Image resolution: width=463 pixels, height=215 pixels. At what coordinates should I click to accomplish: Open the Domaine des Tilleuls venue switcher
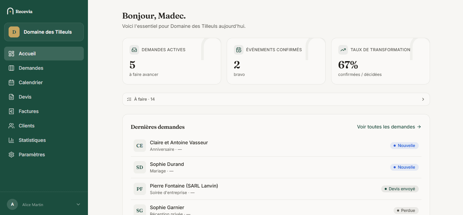coord(44,32)
